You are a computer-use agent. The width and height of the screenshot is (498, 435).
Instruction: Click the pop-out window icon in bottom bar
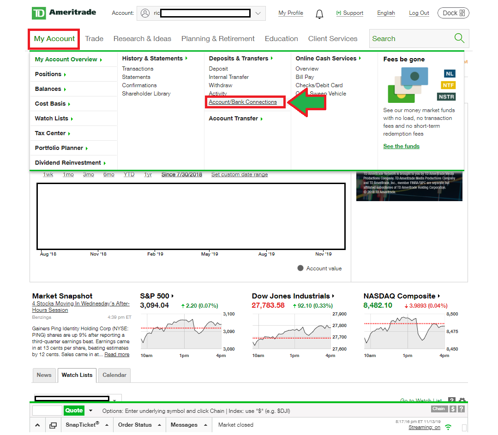pos(53,425)
